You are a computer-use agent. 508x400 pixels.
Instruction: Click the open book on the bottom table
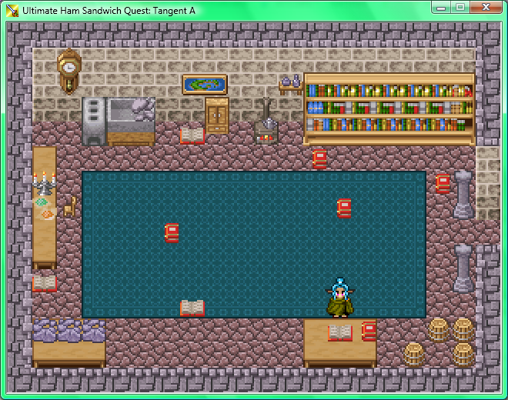pos(339,332)
